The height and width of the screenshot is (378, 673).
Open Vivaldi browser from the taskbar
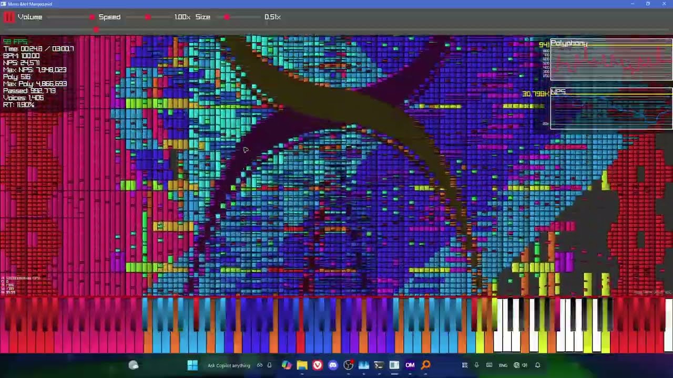tap(318, 365)
